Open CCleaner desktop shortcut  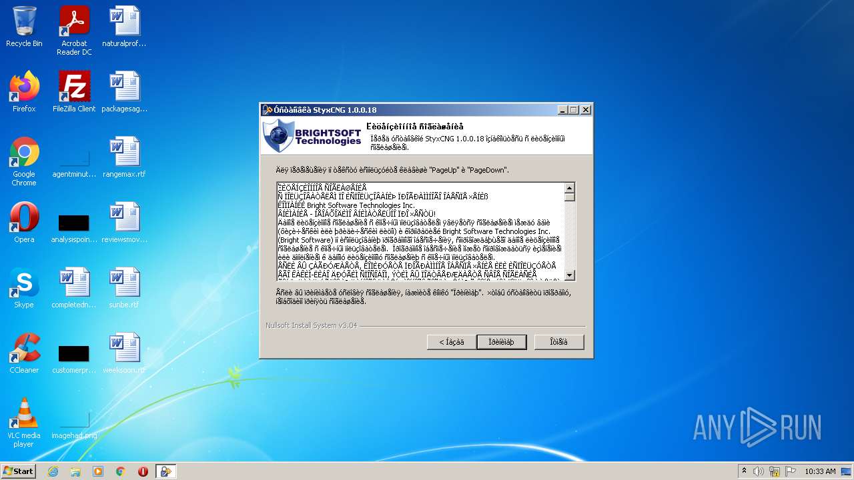(24, 353)
